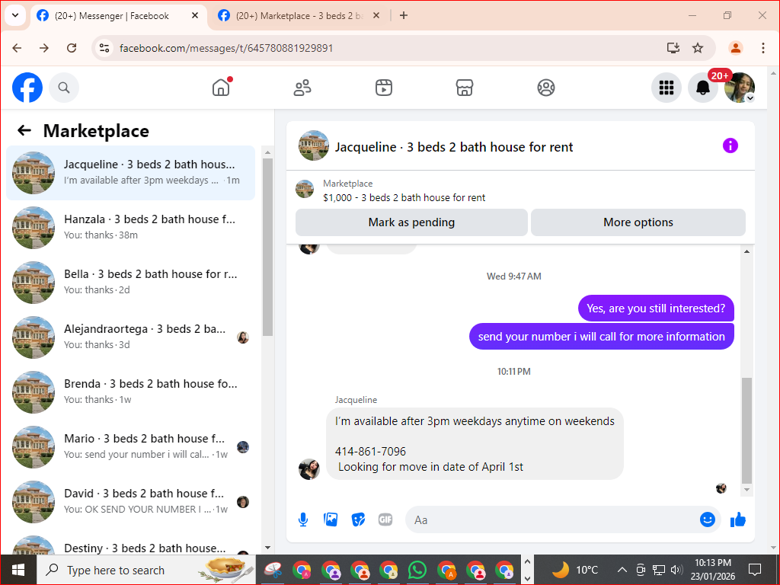Click the conversation list scroll down arrow
780x585 pixels.
267,548
